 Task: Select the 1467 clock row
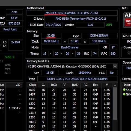point(70,94)
